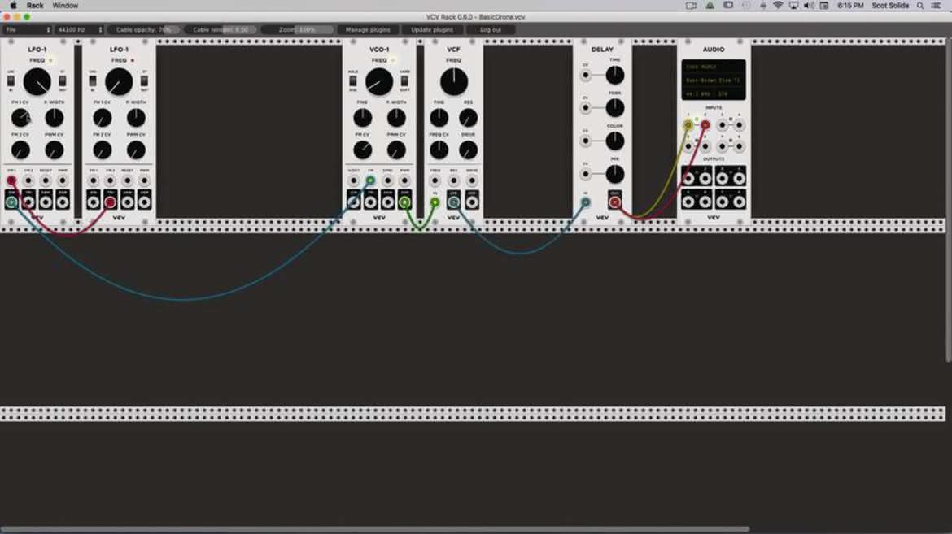Click the TRI output jack on second LFO-1
This screenshot has height=534, width=952.
110,202
